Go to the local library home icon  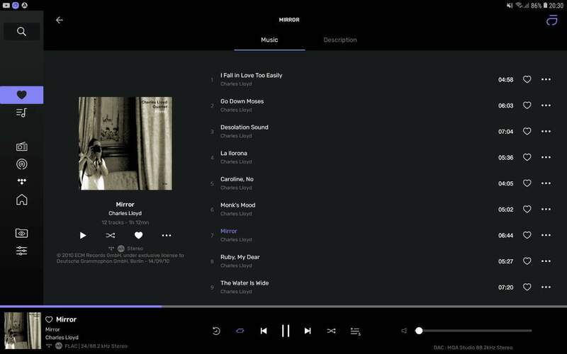(21, 200)
